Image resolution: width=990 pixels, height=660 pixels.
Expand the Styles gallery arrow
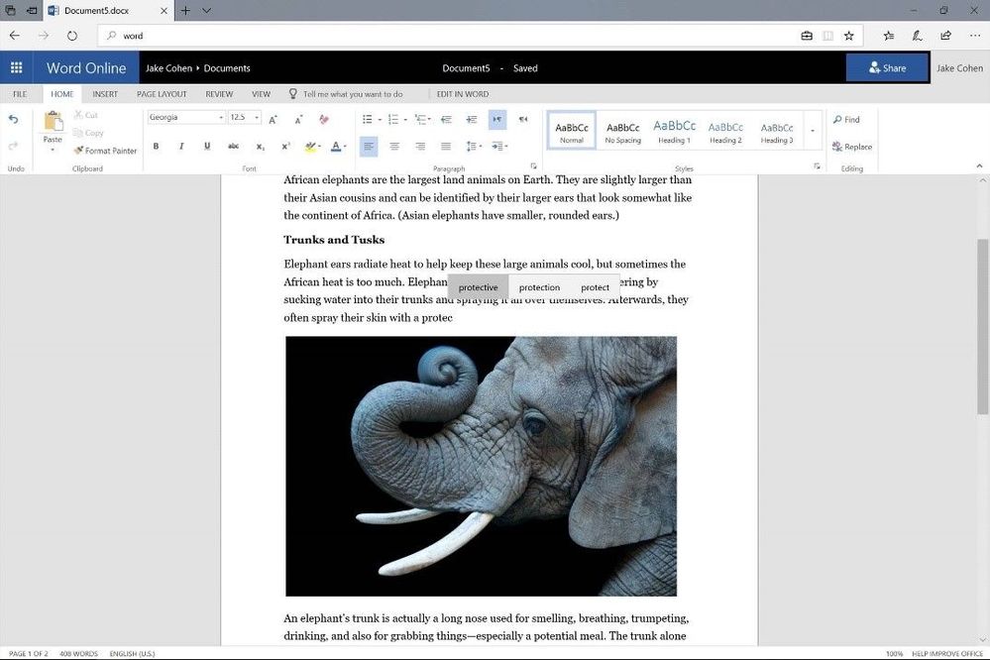(813, 131)
